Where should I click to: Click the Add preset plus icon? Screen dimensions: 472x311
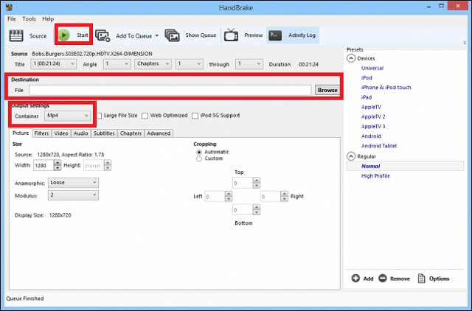tap(355, 279)
